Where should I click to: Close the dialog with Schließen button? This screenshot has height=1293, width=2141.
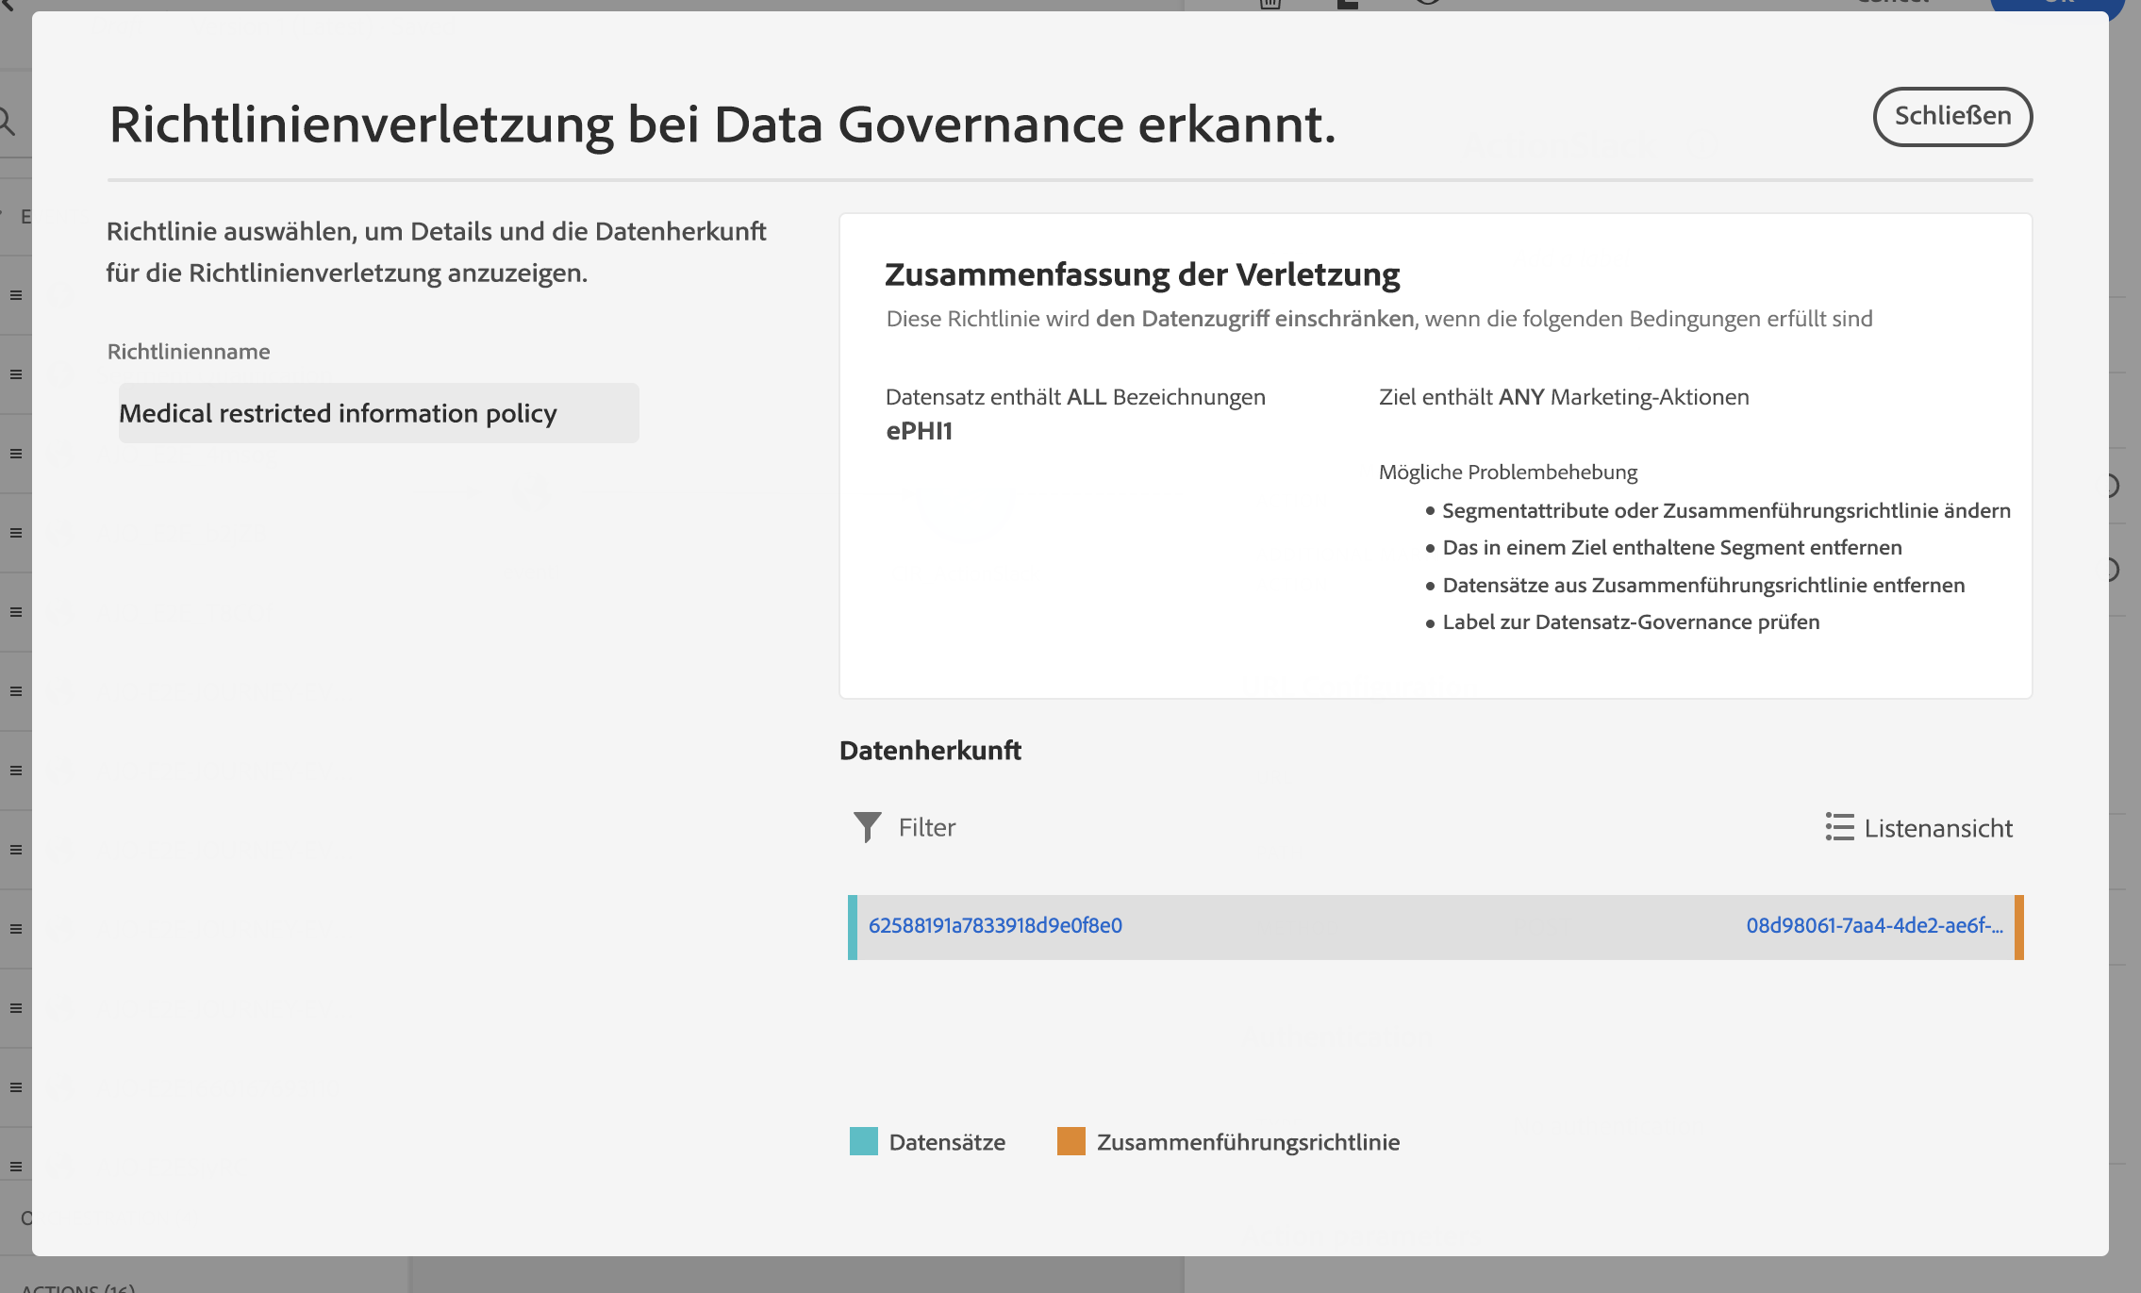[x=1951, y=117]
